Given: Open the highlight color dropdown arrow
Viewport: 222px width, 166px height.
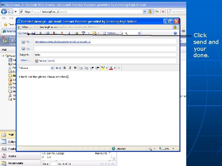Looking at the screenshot, I should 107,68.
